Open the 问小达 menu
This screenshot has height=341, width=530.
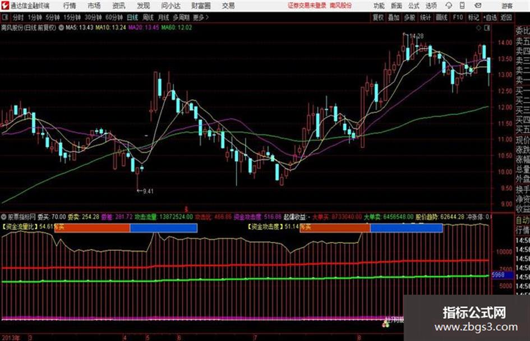coord(170,6)
